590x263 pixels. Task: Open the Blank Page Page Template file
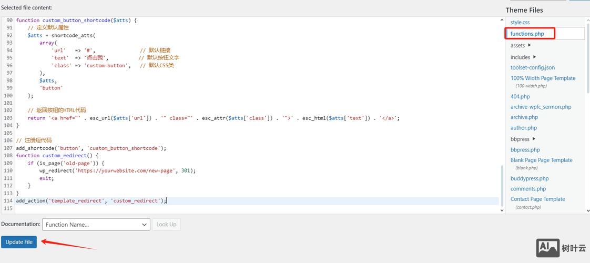541,160
